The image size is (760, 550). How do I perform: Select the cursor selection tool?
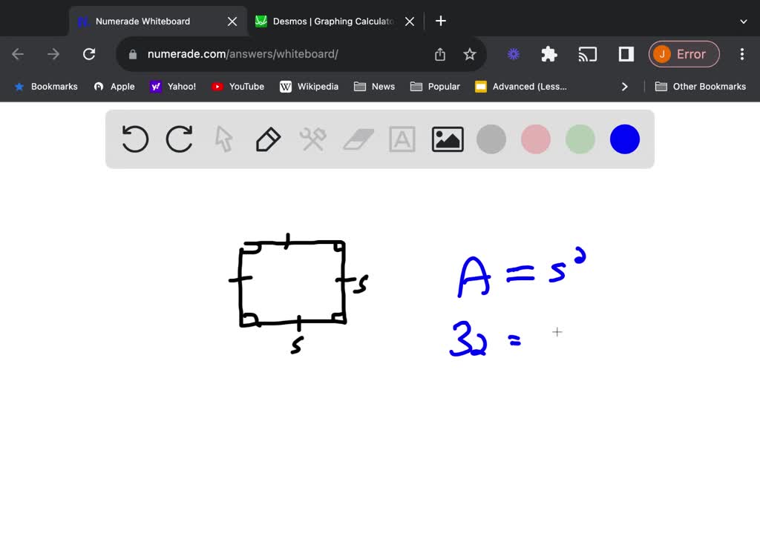(x=223, y=139)
